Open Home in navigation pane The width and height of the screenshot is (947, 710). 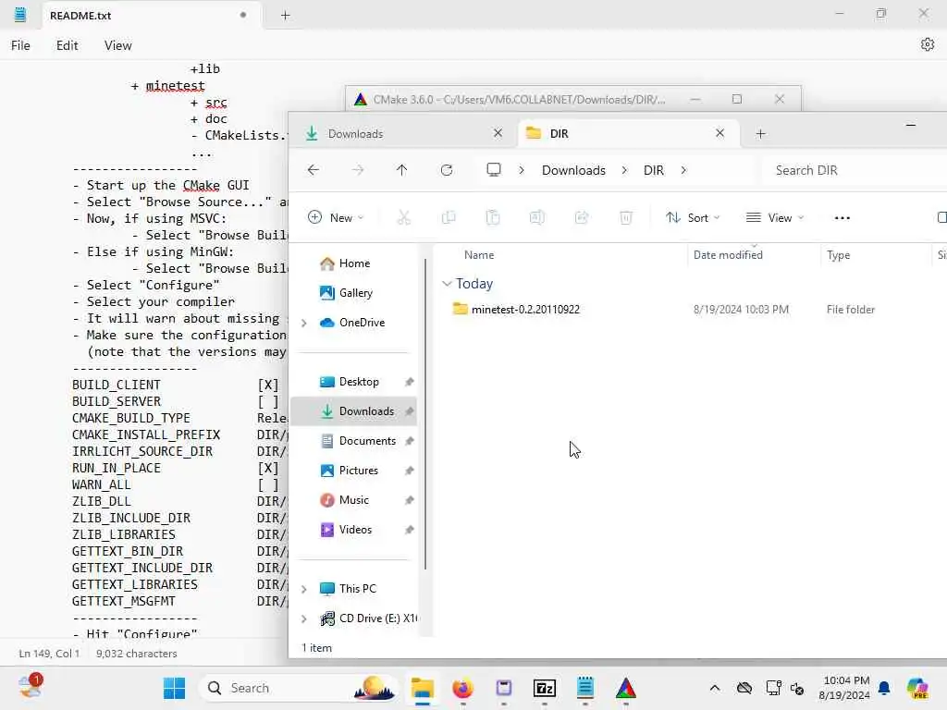[354, 263]
